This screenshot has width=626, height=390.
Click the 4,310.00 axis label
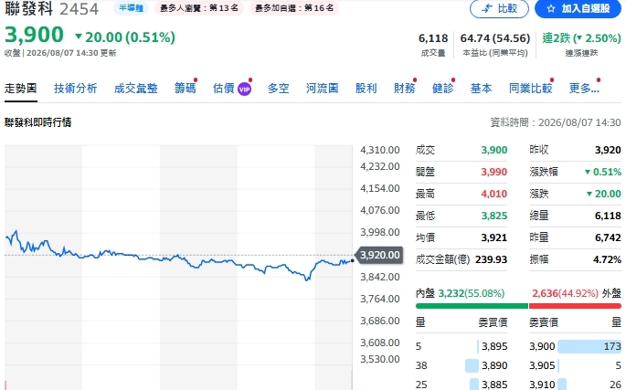(x=379, y=150)
